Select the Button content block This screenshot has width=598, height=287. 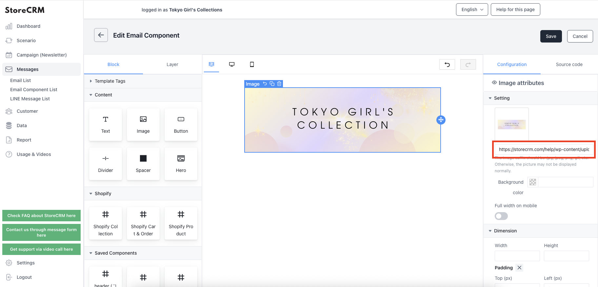181,125
